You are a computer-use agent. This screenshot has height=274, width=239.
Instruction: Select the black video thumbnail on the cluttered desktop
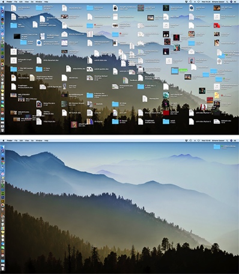point(17,36)
